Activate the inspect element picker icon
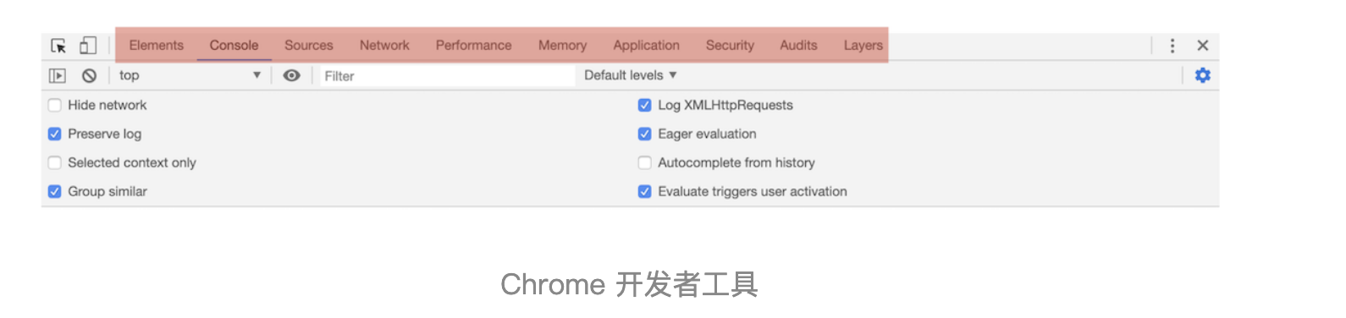This screenshot has width=1346, height=318. (x=58, y=46)
